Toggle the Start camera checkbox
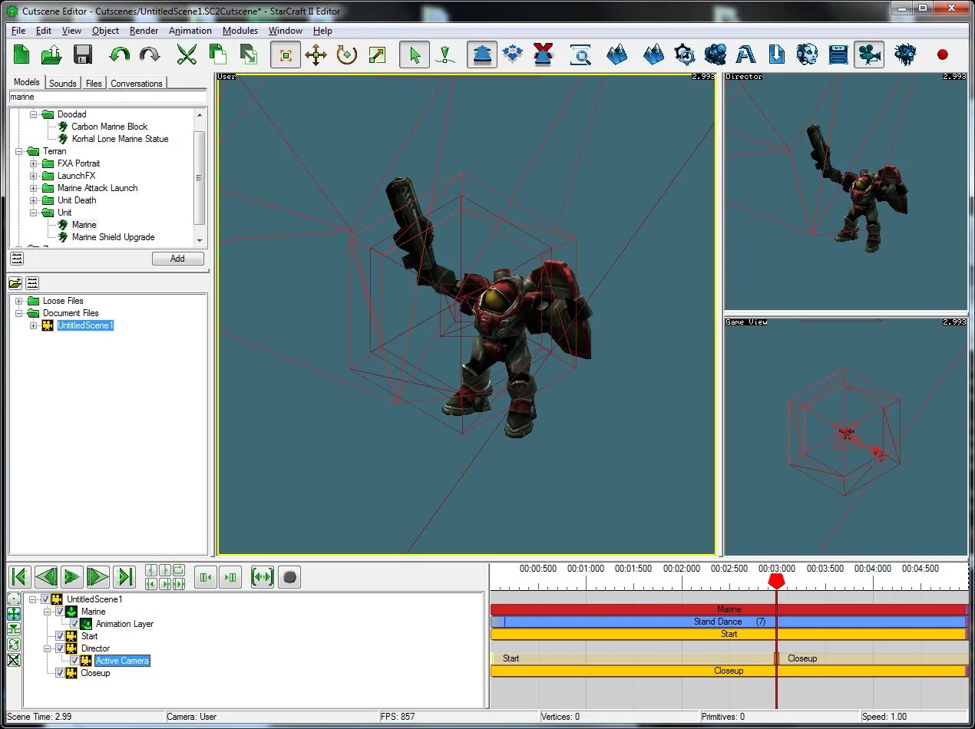This screenshot has height=729, width=975. [60, 636]
